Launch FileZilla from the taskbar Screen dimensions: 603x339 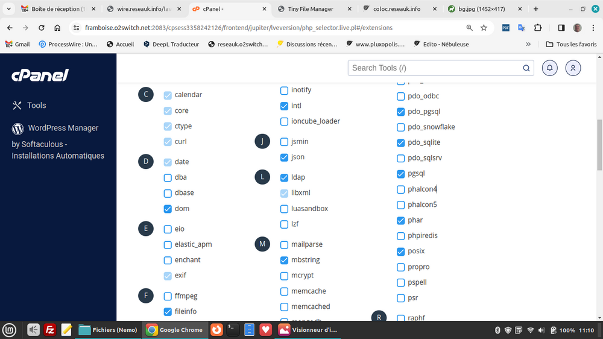(49, 330)
